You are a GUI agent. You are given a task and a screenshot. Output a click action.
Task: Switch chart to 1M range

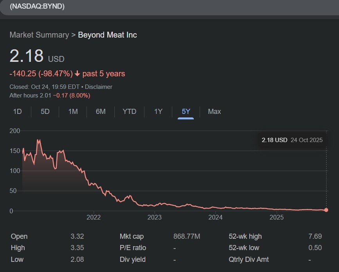click(73, 112)
